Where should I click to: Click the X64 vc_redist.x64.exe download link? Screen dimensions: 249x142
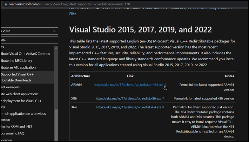pos(128,107)
